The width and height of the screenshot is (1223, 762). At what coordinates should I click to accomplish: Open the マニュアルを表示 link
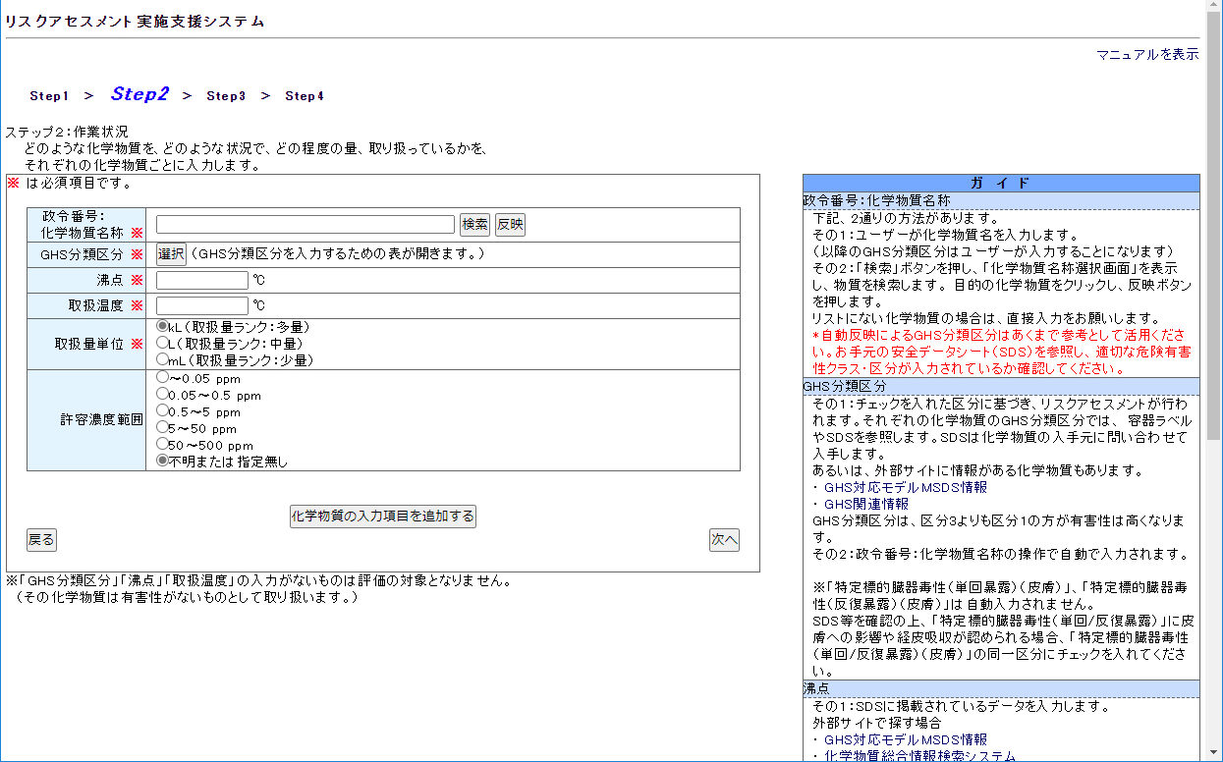point(1147,55)
